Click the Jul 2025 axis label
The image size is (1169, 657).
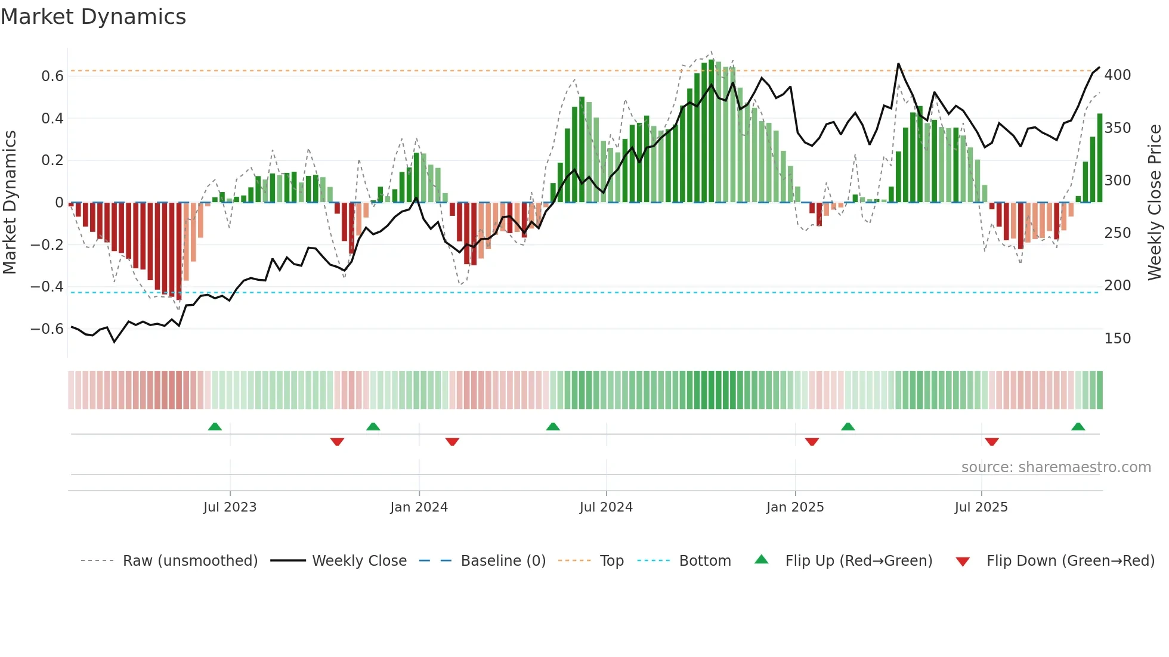click(981, 507)
